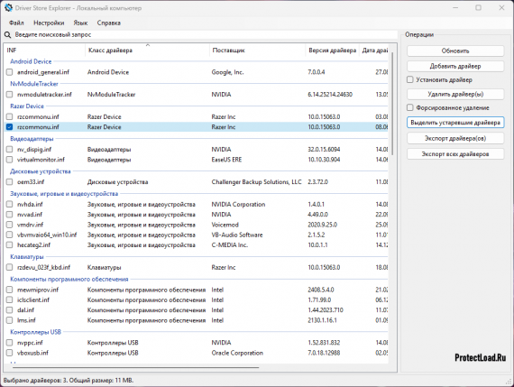Sort by Версия драйвера column header
This screenshot has height=387, width=514.
coord(332,51)
